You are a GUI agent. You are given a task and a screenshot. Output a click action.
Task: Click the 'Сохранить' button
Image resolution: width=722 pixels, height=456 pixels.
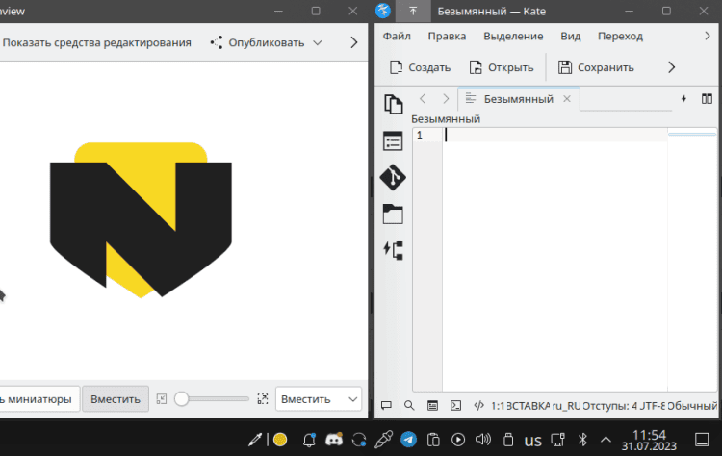596,67
